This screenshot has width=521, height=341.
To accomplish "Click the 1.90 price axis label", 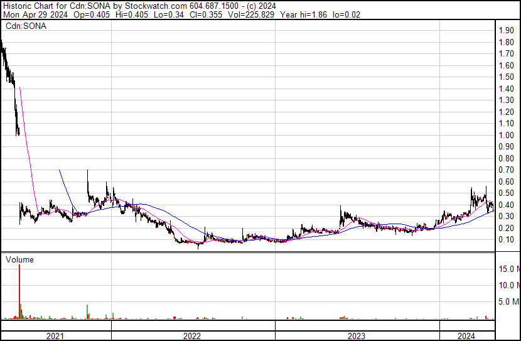I will pos(507,31).
